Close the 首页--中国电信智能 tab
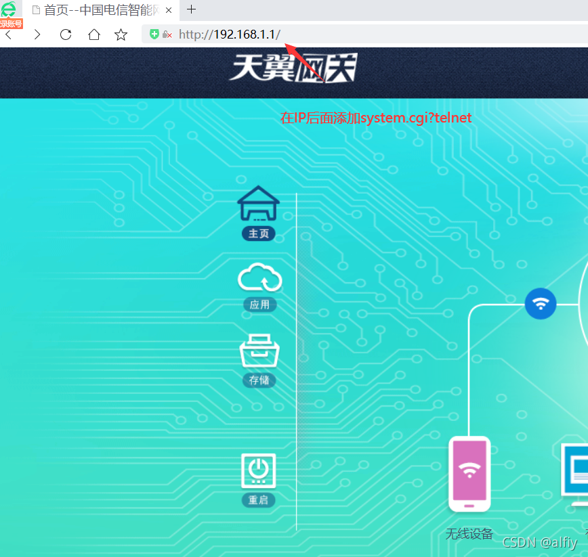 [169, 10]
